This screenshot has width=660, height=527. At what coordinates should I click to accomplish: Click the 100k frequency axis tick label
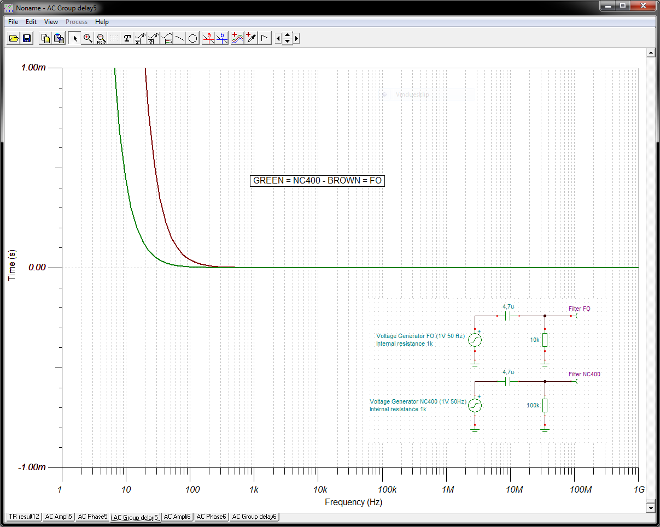[x=387, y=489]
